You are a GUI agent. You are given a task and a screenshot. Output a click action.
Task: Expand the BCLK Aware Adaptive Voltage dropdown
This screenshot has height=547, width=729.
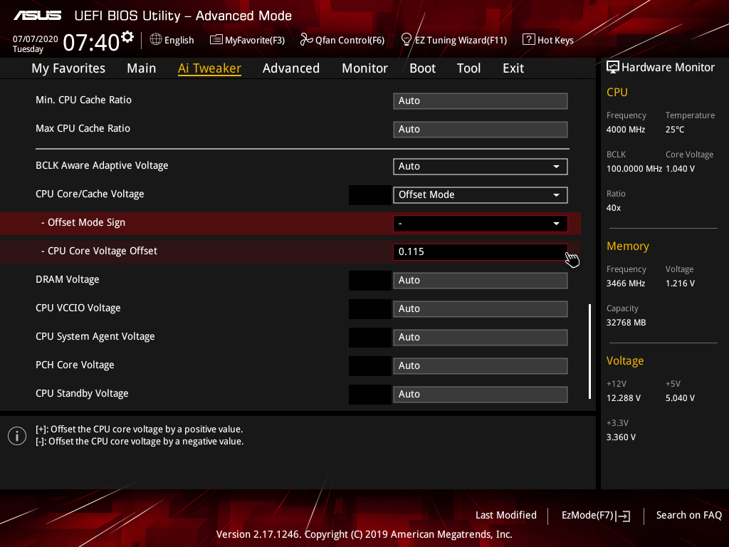[481, 167]
